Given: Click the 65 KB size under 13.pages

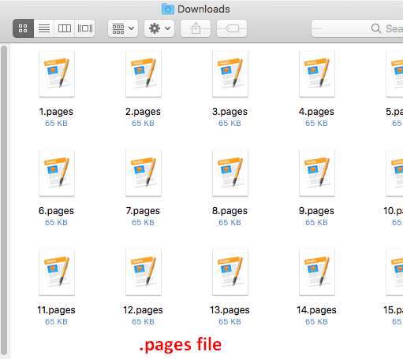Looking at the screenshot, I should pyautogui.click(x=229, y=322).
